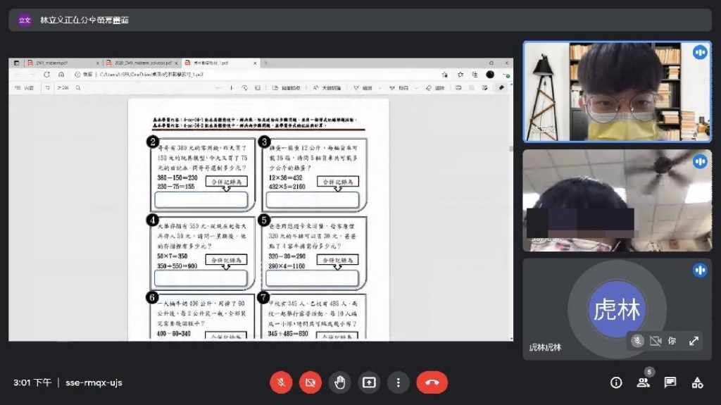This screenshot has width=721, height=405.
Task: Open the meeting details info icon
Action: coord(616,382)
